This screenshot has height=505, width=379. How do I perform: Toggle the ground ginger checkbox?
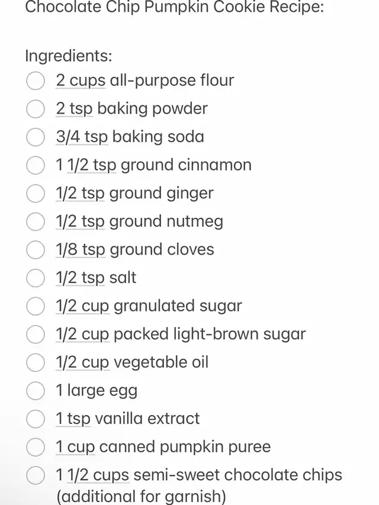pyautogui.click(x=36, y=194)
